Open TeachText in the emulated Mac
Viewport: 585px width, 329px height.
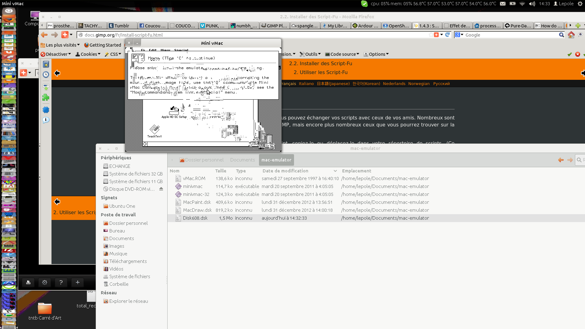[154, 130]
